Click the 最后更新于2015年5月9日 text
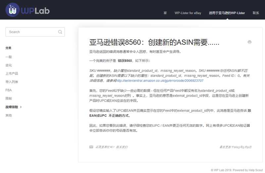 (x=236, y=147)
